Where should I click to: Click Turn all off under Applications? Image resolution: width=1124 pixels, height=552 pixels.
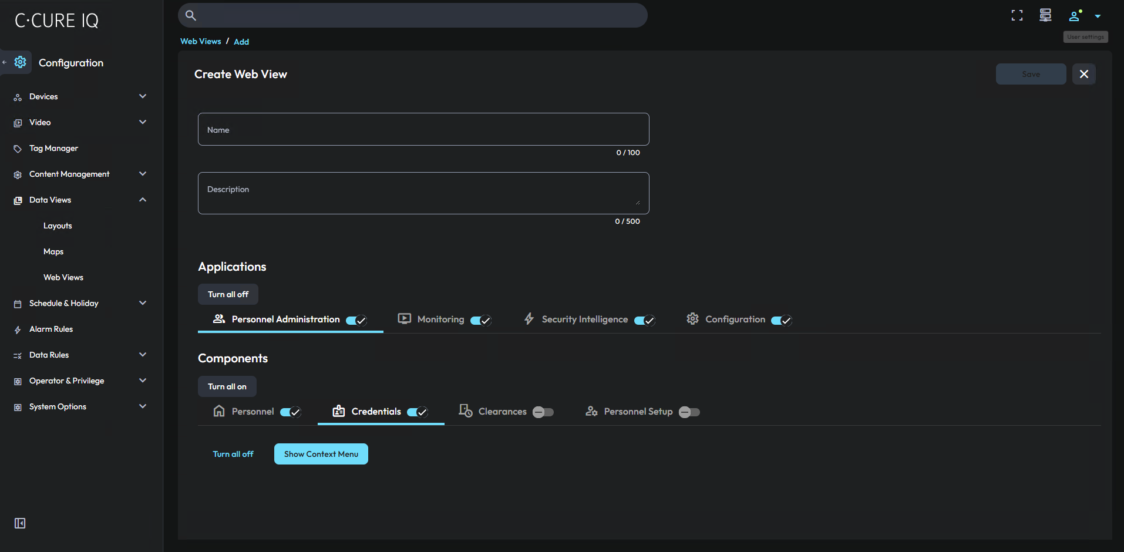point(228,294)
